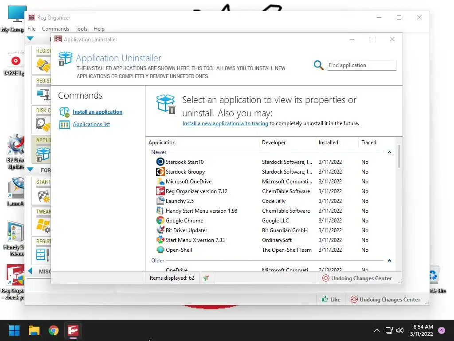Viewport: 454px width, 341px height.
Task: Open the notification center badge
Action: [x=442, y=330]
